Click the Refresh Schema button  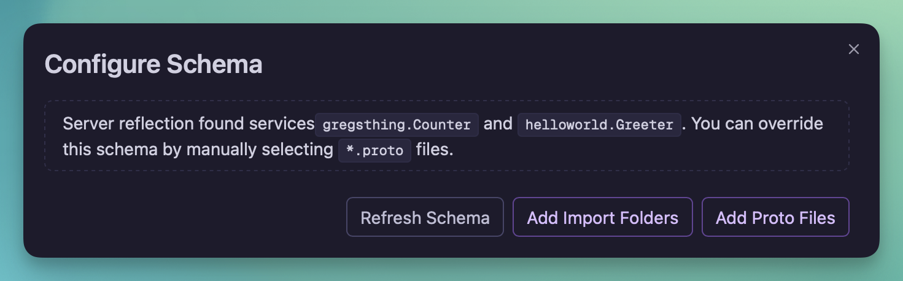(425, 217)
